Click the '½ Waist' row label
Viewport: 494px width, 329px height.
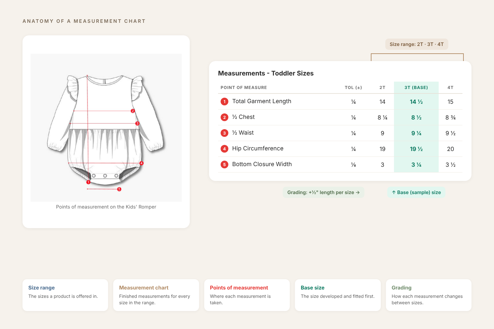tap(243, 133)
